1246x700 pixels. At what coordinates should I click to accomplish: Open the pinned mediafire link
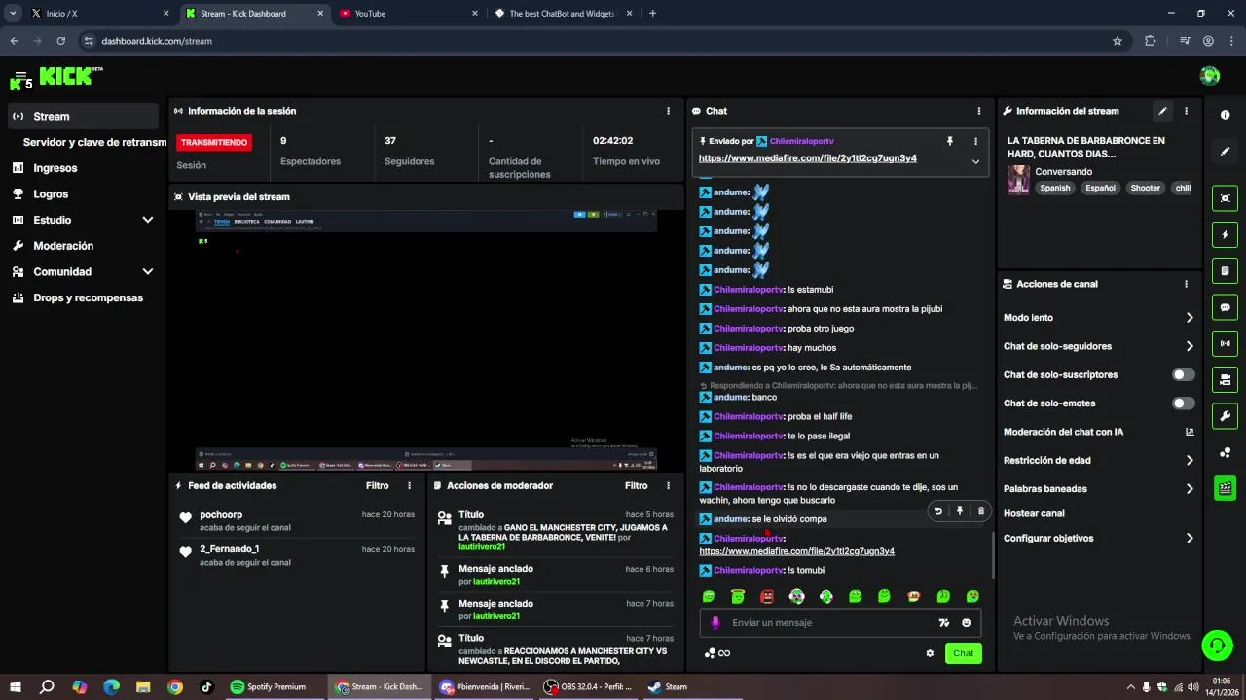(x=807, y=158)
